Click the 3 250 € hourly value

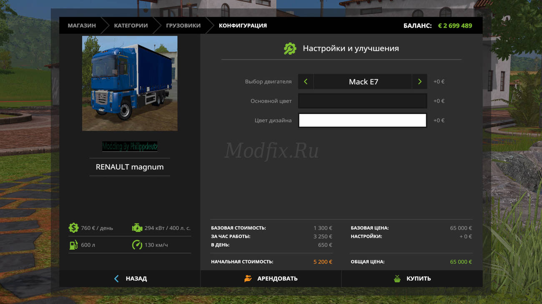[x=323, y=236]
